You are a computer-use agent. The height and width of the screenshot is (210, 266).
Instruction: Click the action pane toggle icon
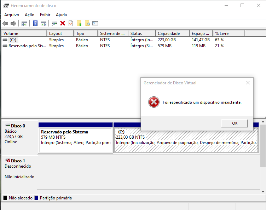point(43,24)
